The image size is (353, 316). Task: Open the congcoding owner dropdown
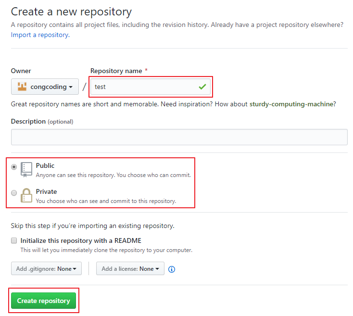[45, 87]
